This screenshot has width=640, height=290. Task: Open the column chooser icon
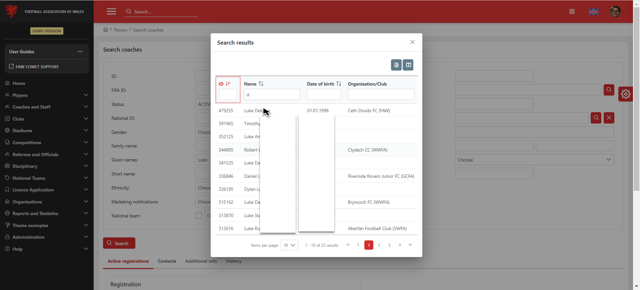(x=408, y=65)
